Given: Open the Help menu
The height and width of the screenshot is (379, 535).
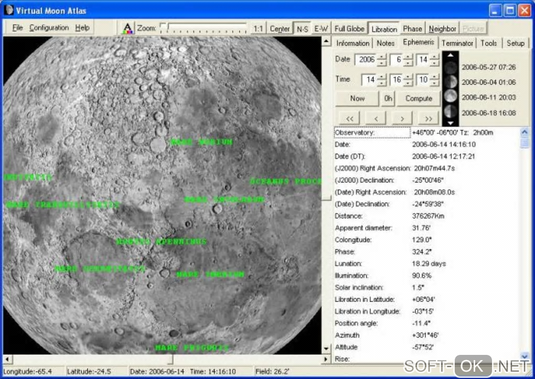Looking at the screenshot, I should (82, 28).
